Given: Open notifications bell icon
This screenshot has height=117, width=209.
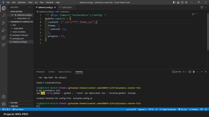Looking at the screenshot, I should [x=206, y=110].
